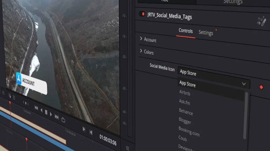
Task: Go to the last frame
Action: (57, 117)
